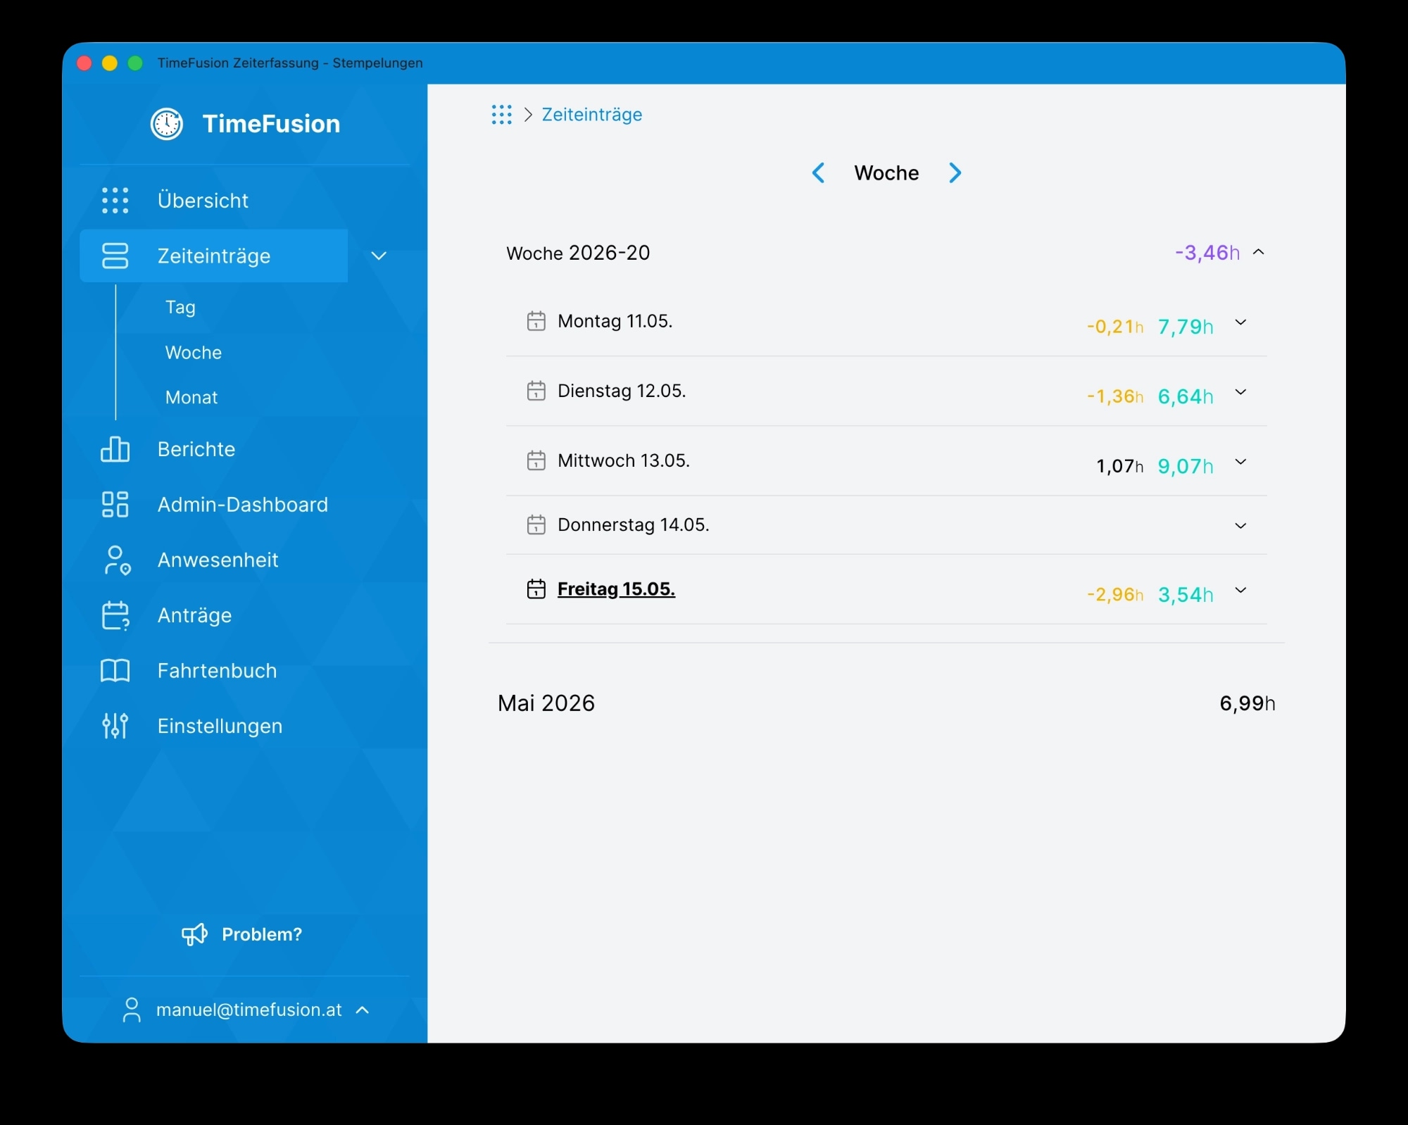Viewport: 1408px width, 1125px height.
Task: Click Monday's -0,21h balance value
Action: tap(1115, 327)
